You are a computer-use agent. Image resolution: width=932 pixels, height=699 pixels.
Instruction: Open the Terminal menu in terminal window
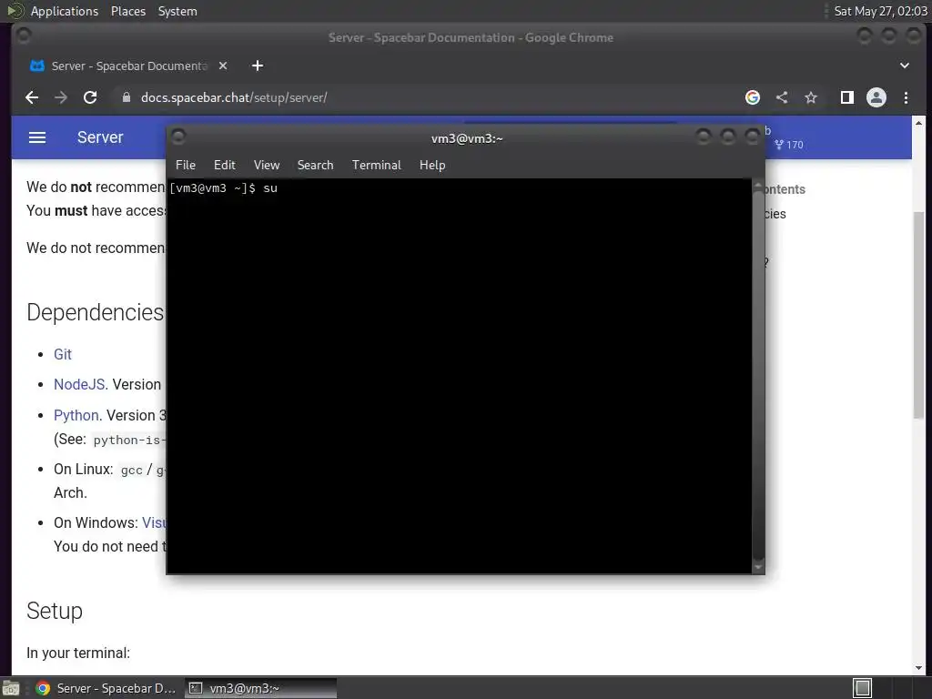376,165
